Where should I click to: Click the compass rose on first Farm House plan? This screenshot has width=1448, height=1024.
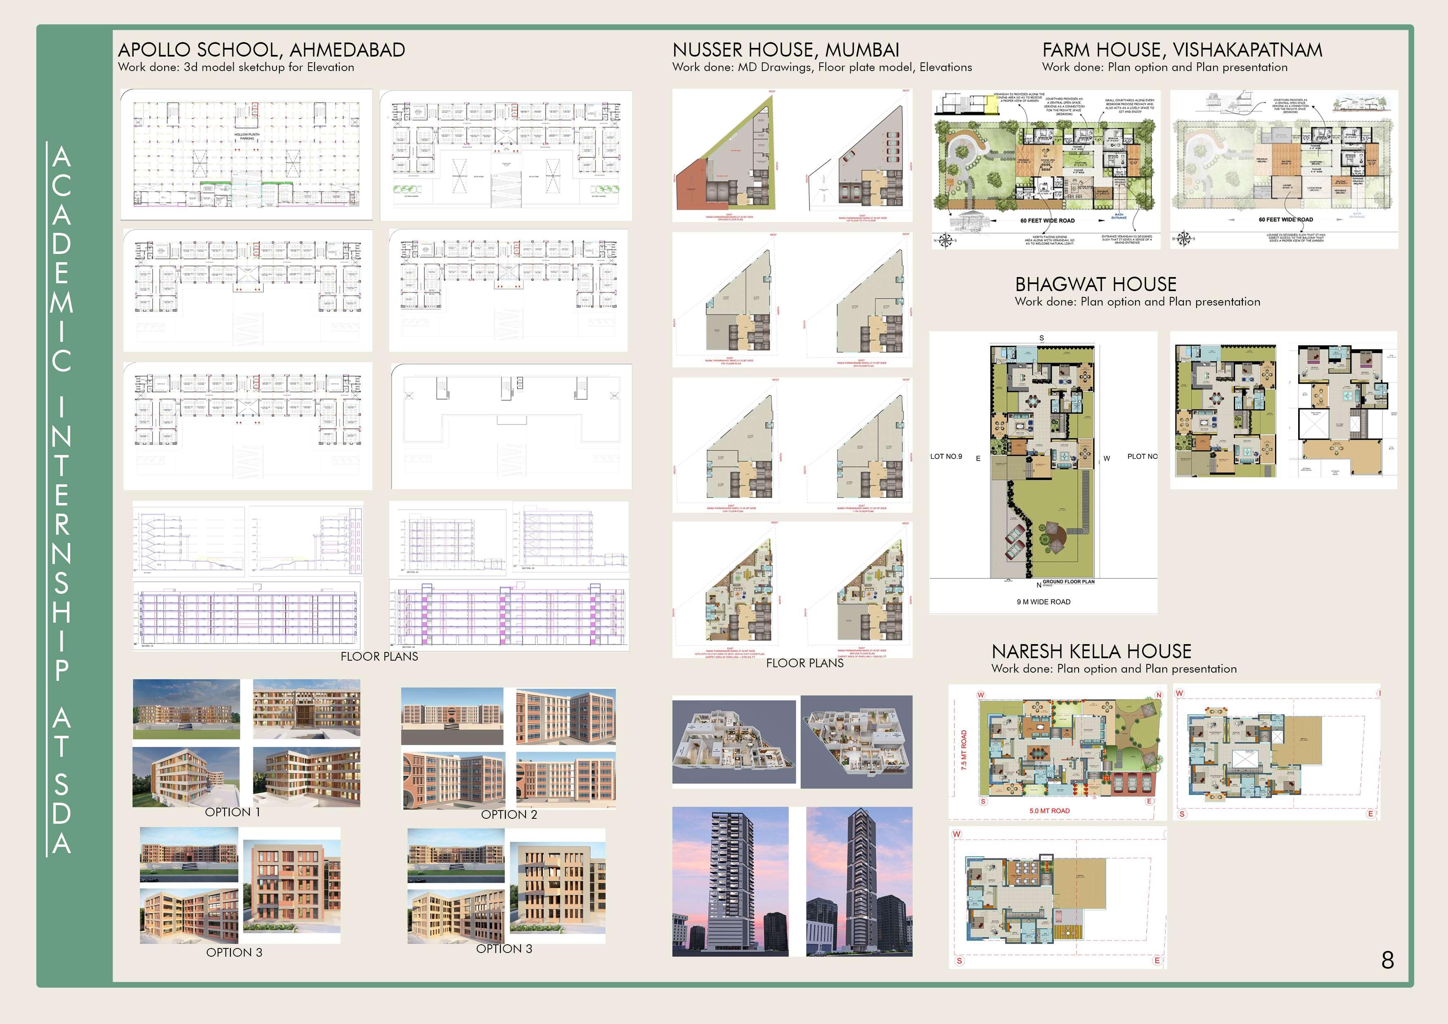[945, 240]
